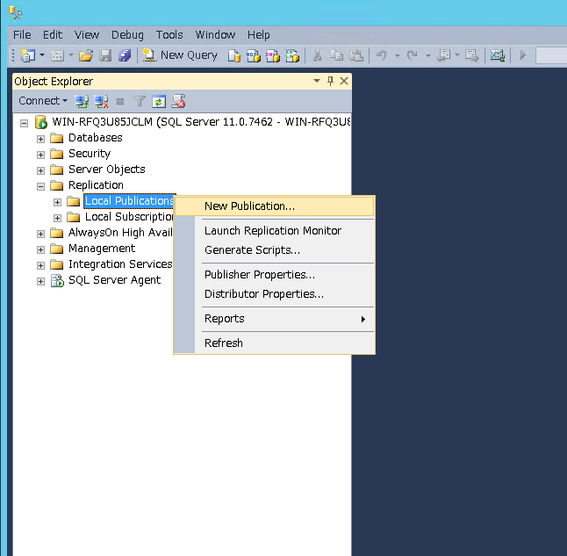Click Connect Object Explorer icon

[82, 102]
